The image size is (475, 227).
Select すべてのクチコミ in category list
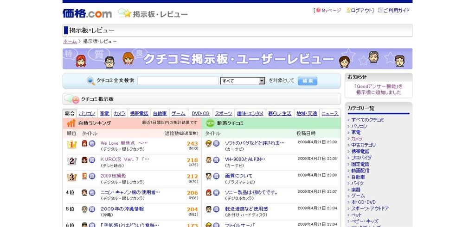click(367, 120)
